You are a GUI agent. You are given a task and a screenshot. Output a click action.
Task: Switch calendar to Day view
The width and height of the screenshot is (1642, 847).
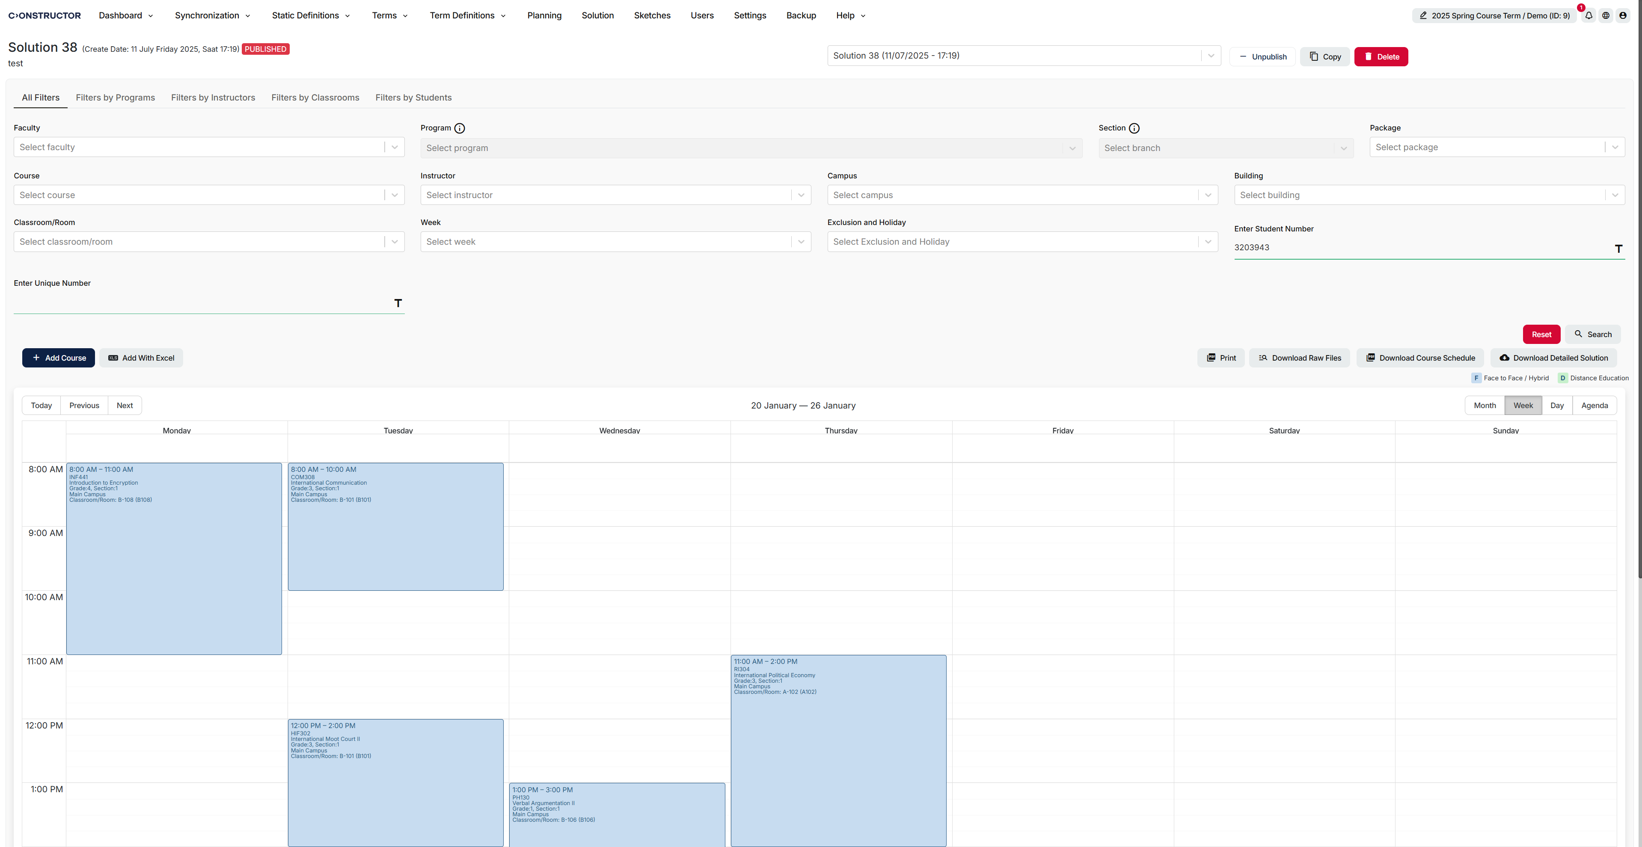pos(1556,406)
